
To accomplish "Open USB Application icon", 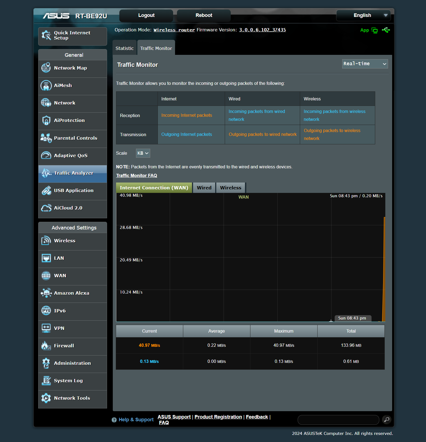I will [46, 190].
